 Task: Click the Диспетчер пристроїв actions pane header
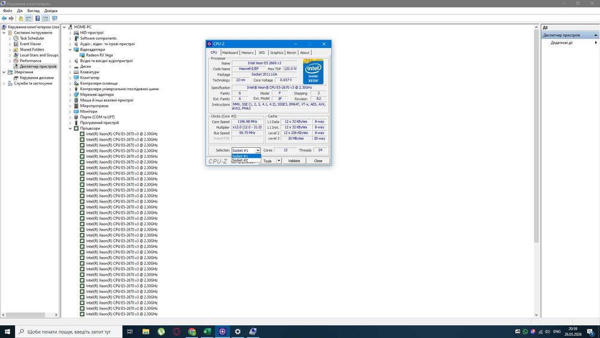pos(570,35)
